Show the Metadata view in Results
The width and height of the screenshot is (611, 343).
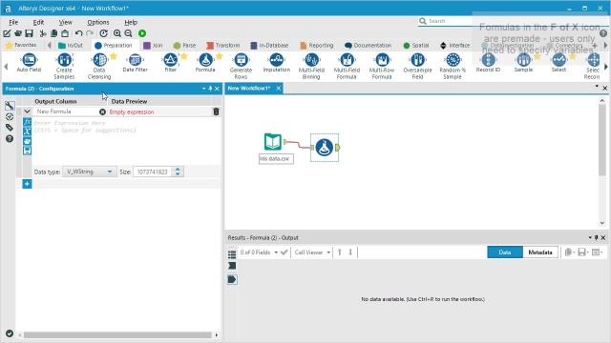coord(540,252)
